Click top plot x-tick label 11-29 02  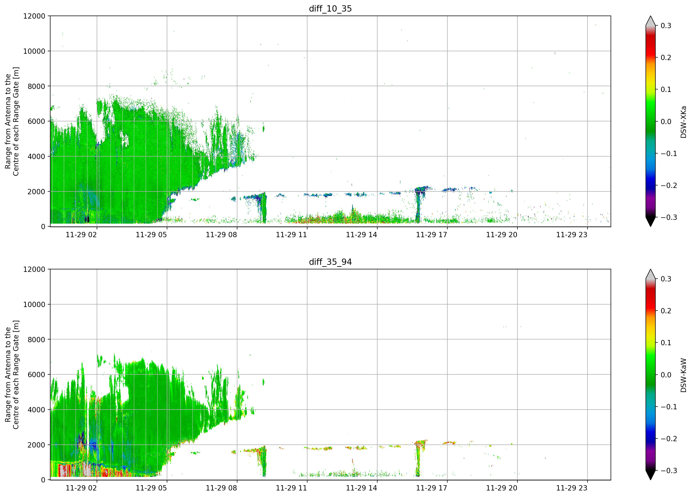tap(81, 235)
